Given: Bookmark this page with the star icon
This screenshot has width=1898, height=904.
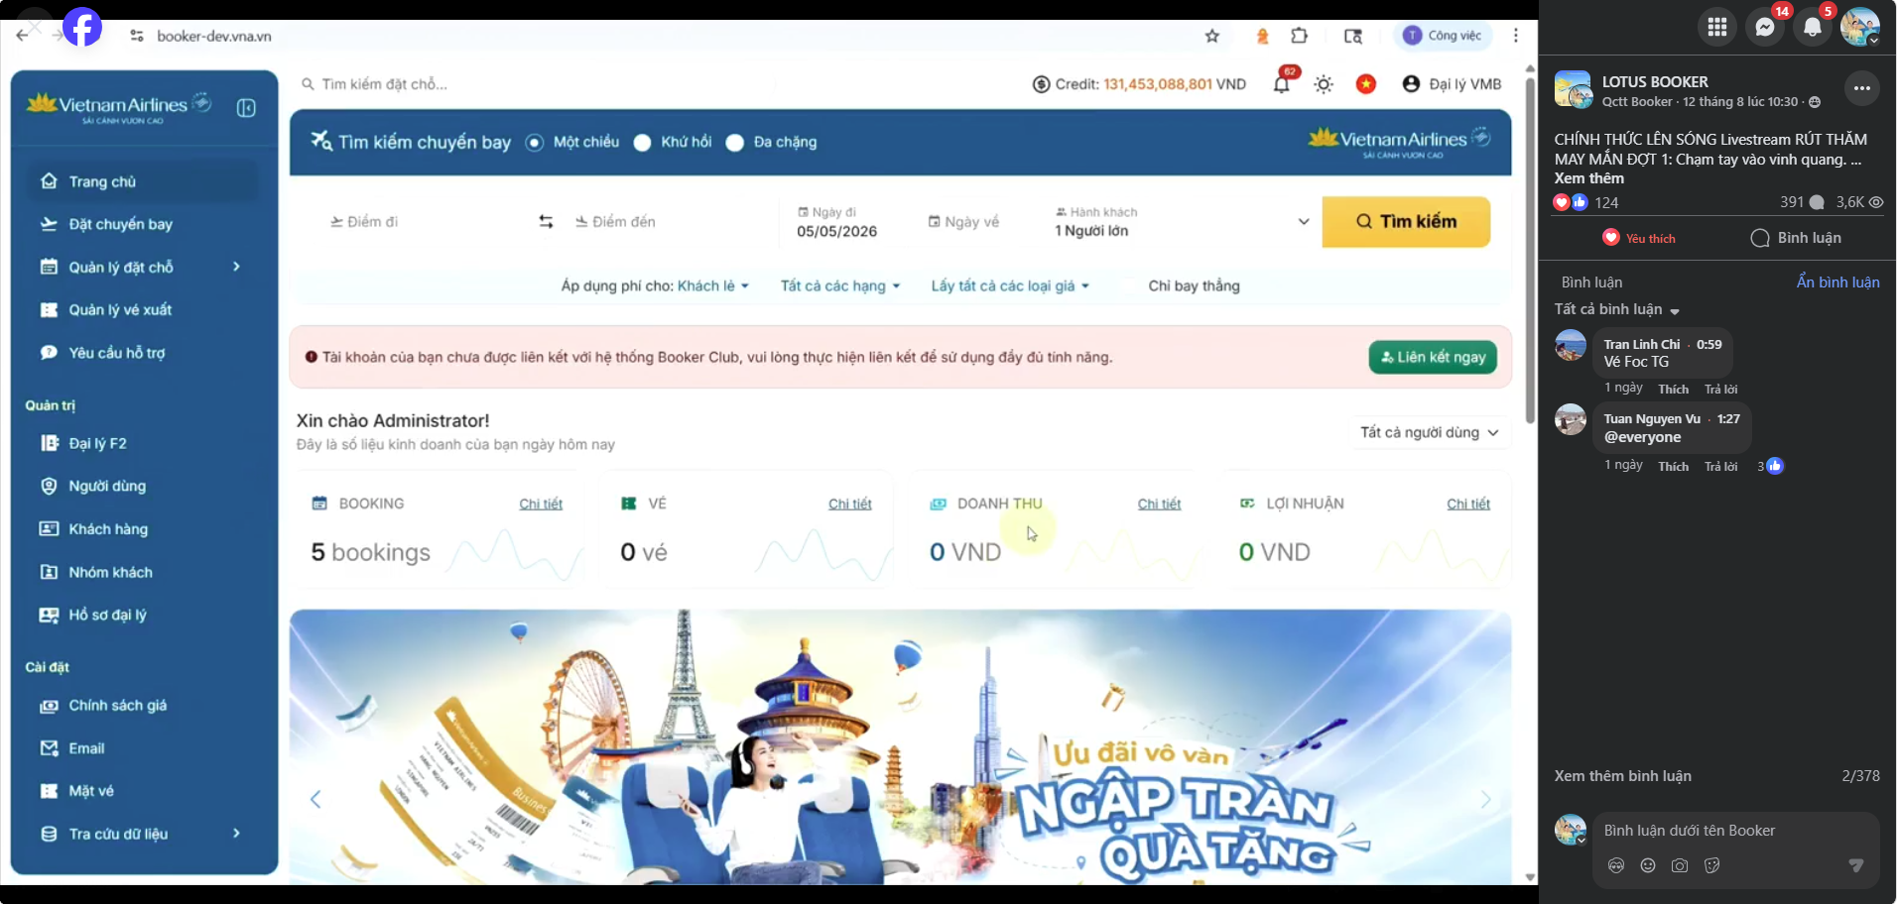Looking at the screenshot, I should [1211, 36].
